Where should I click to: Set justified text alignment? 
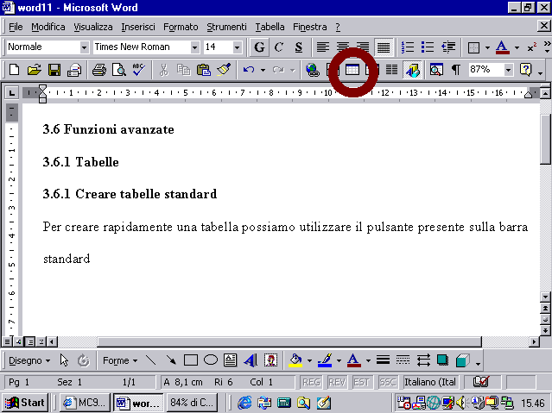tap(384, 47)
